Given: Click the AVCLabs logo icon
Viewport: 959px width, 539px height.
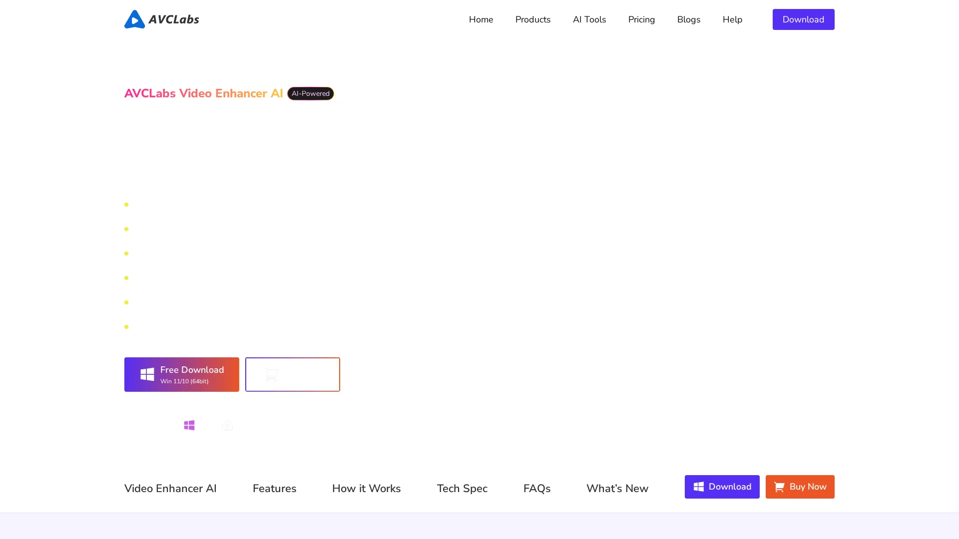Looking at the screenshot, I should click(134, 19).
